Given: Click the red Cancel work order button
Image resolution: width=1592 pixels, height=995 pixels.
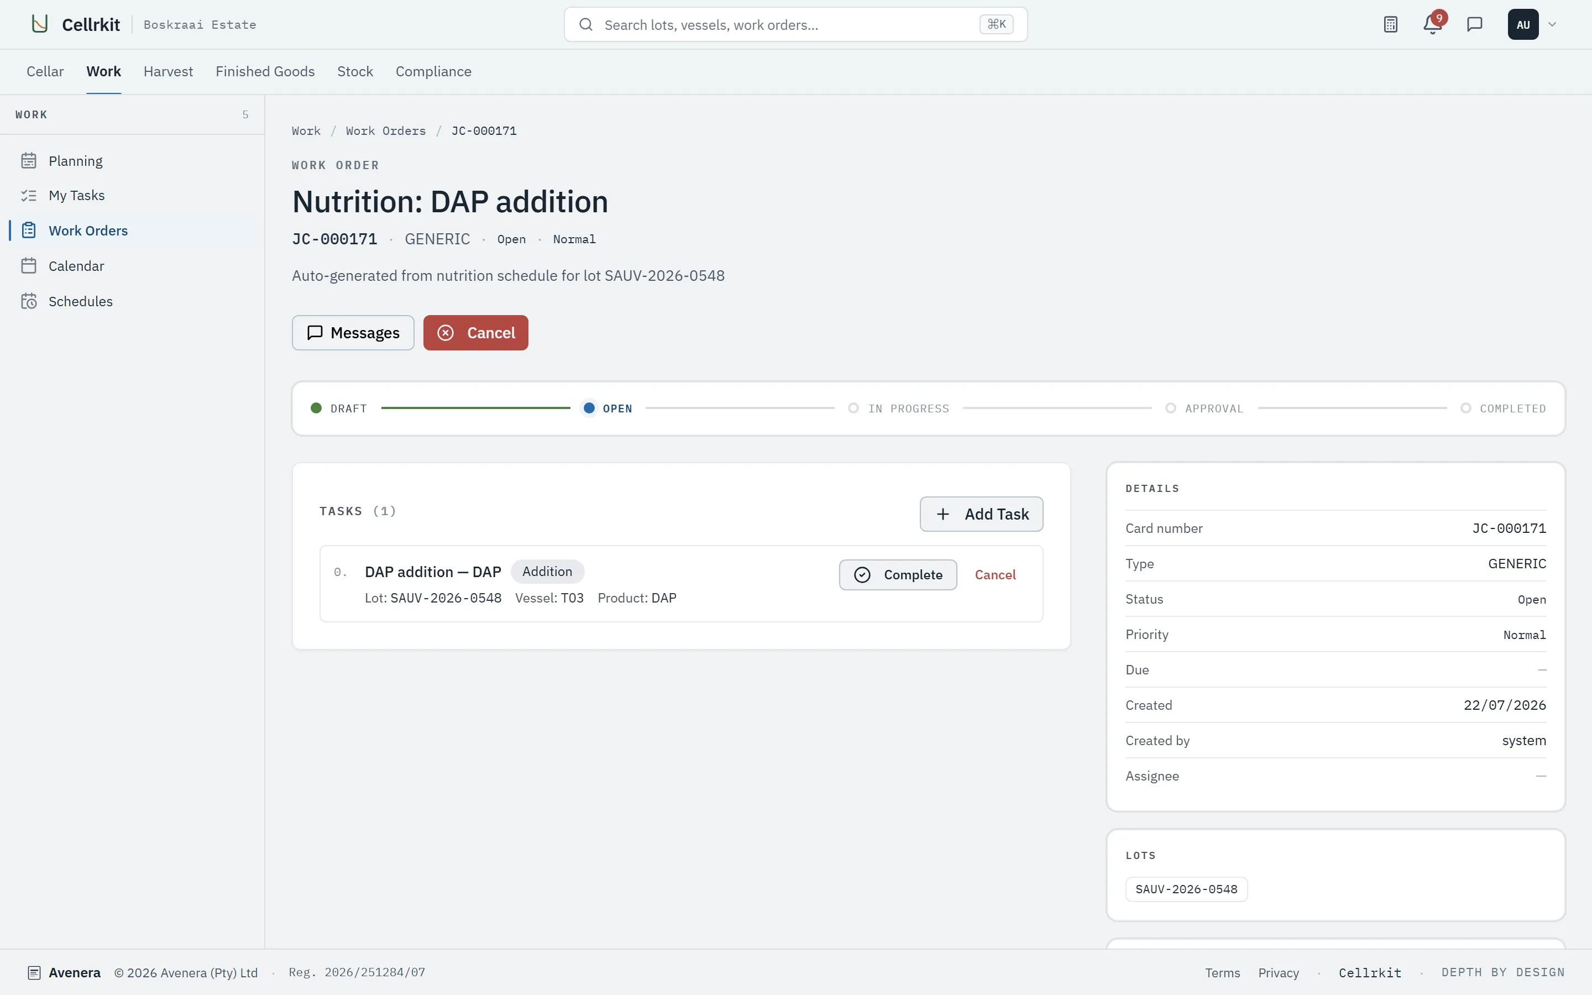Looking at the screenshot, I should pos(475,333).
